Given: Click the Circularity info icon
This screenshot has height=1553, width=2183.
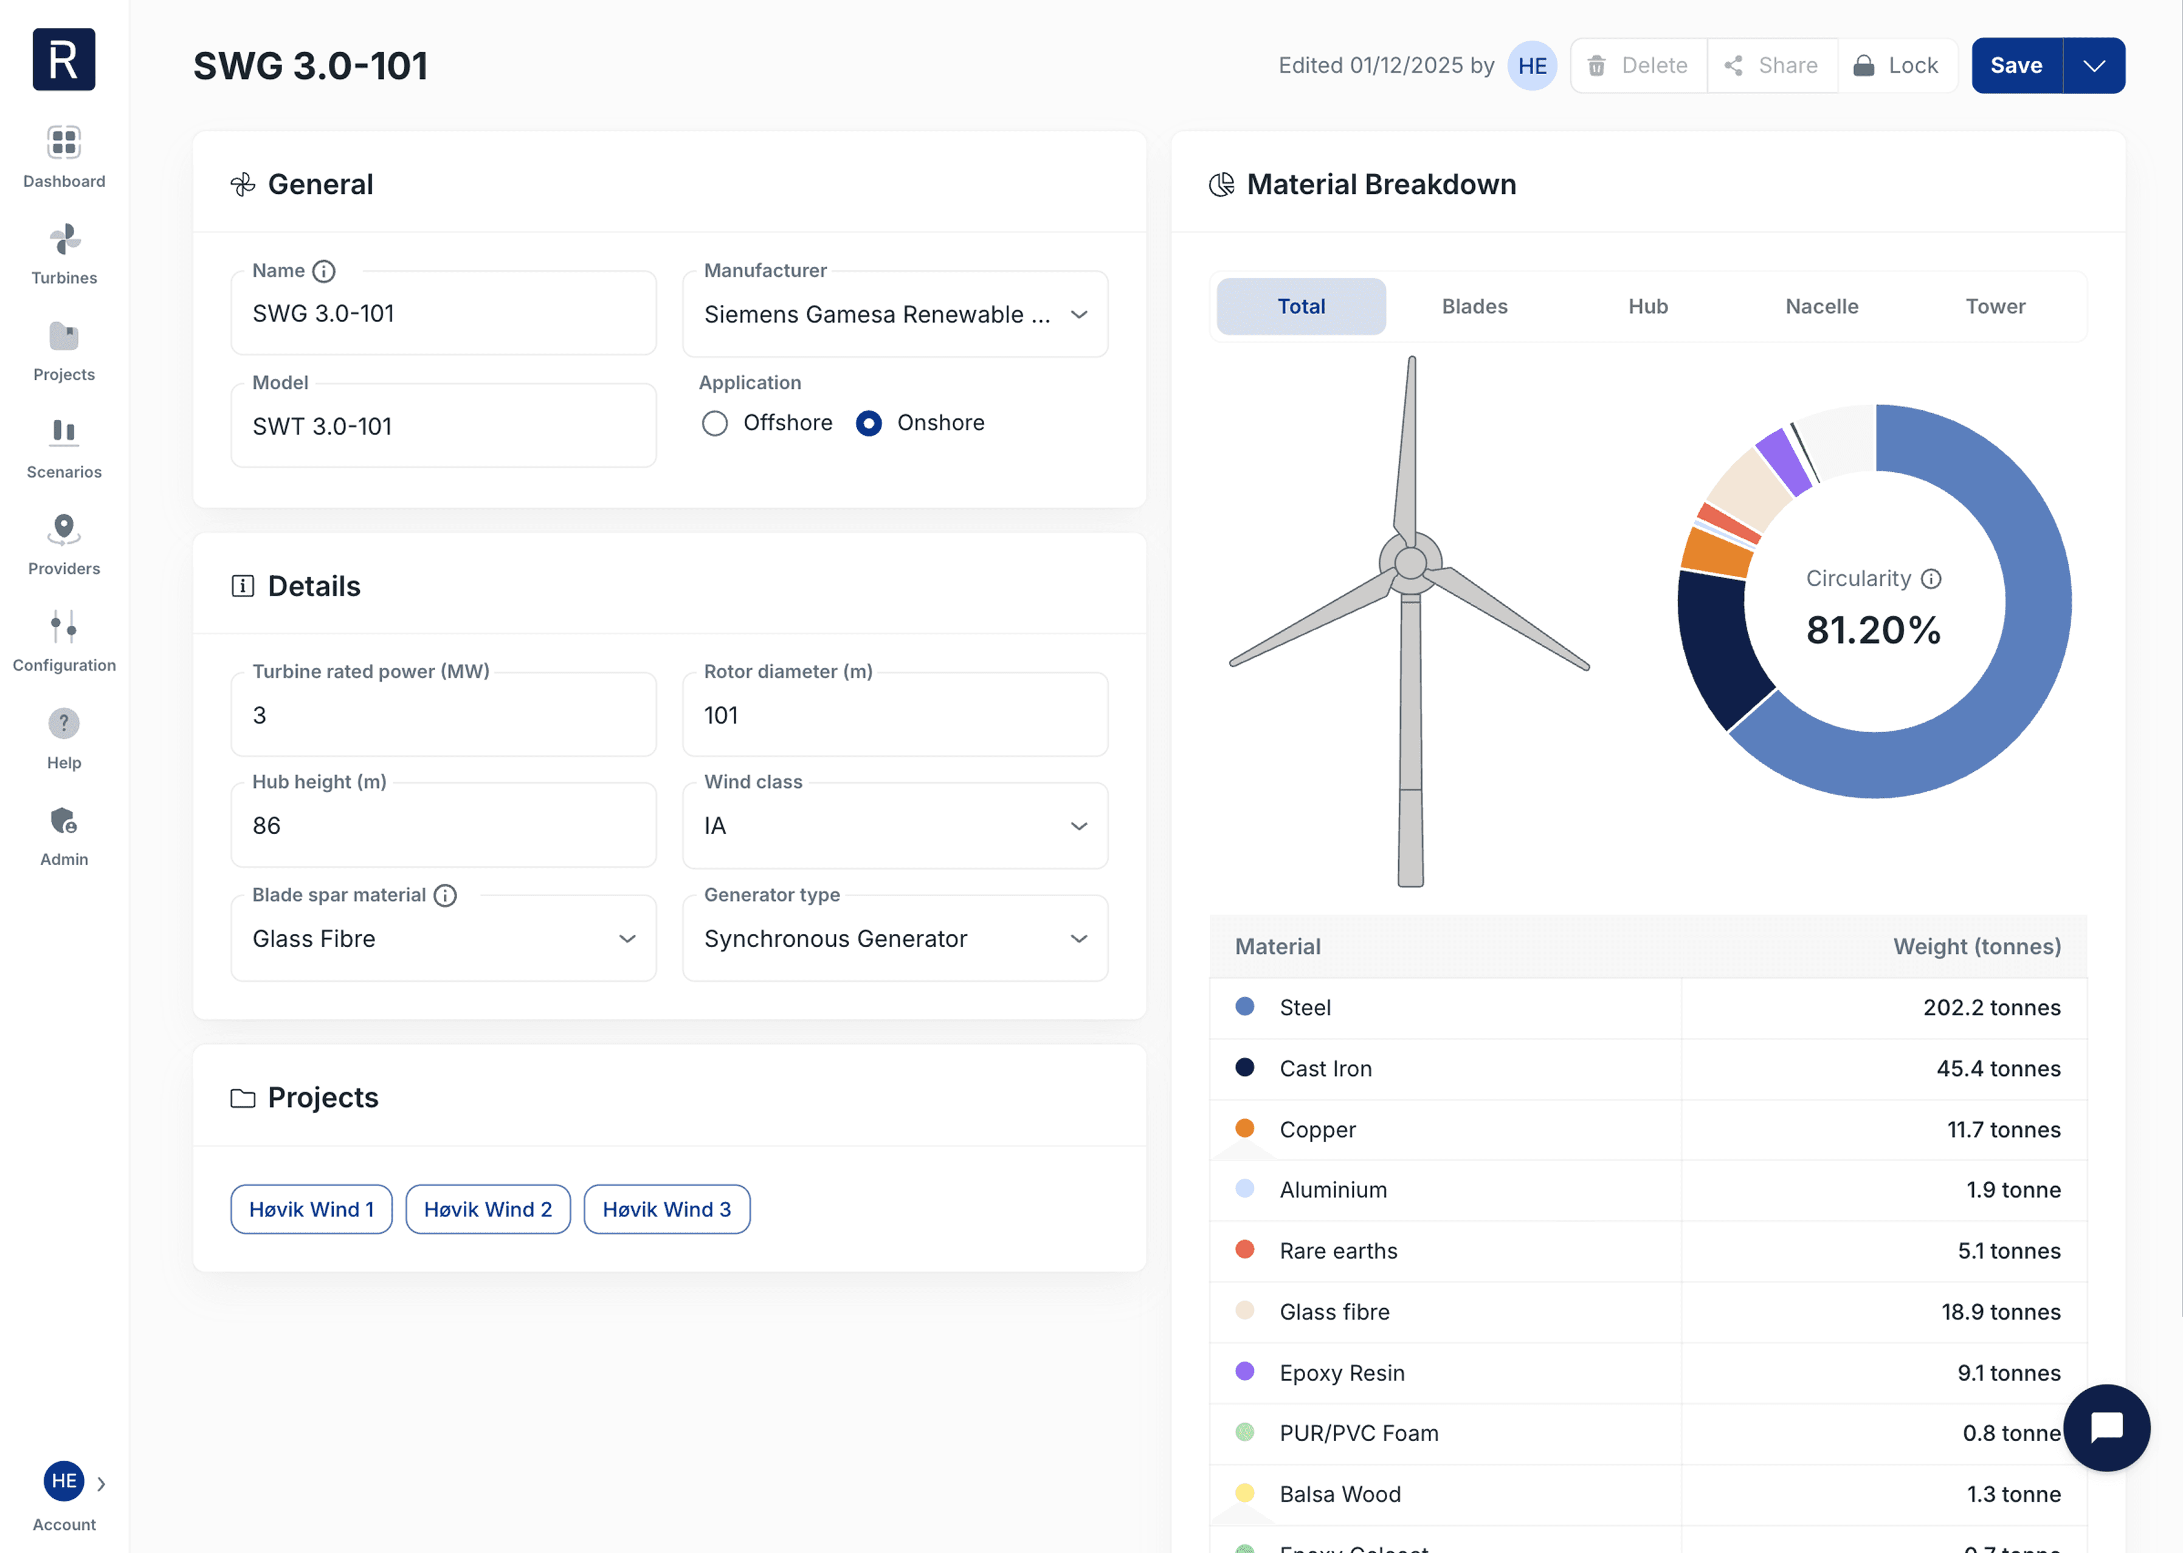Looking at the screenshot, I should click(1931, 578).
